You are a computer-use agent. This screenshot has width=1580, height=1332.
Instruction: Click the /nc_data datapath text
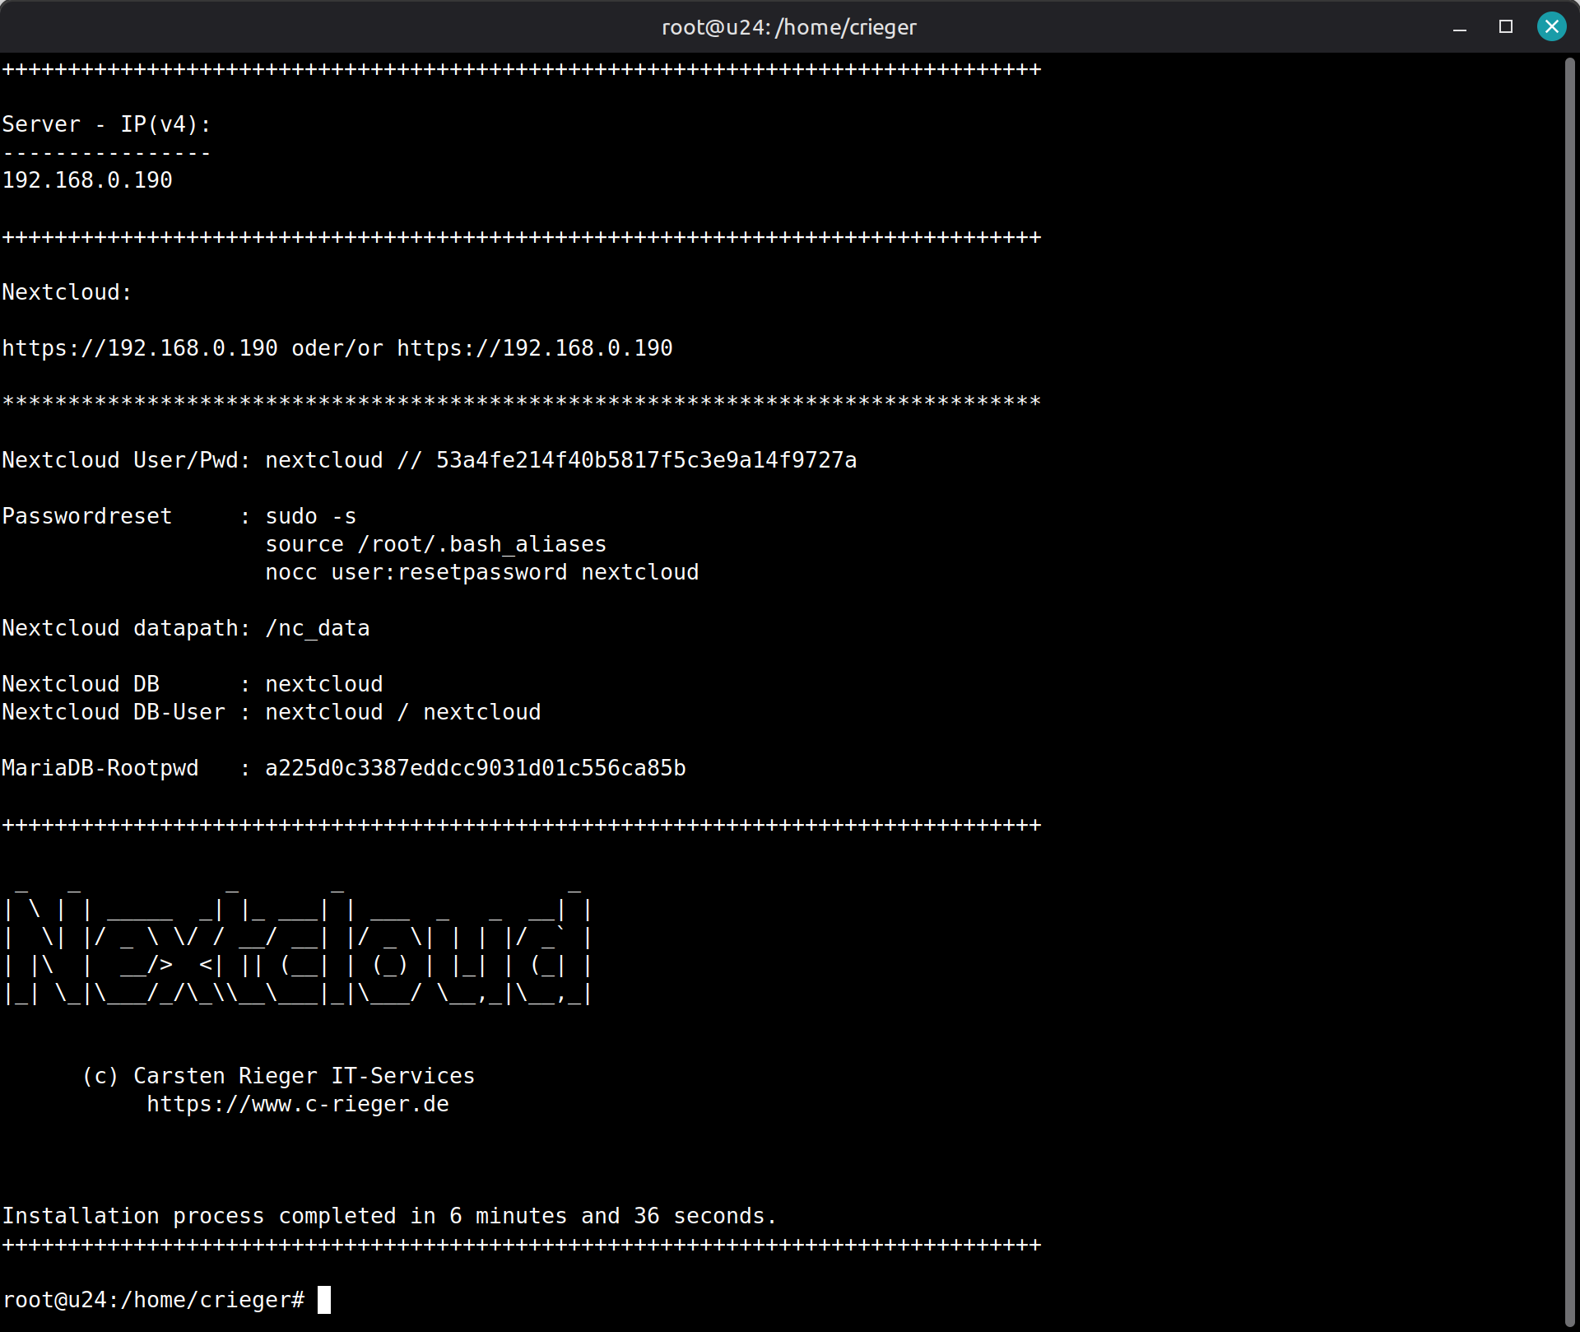tap(318, 628)
